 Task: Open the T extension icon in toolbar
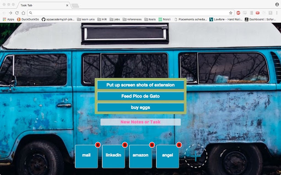(x=271, y=13)
